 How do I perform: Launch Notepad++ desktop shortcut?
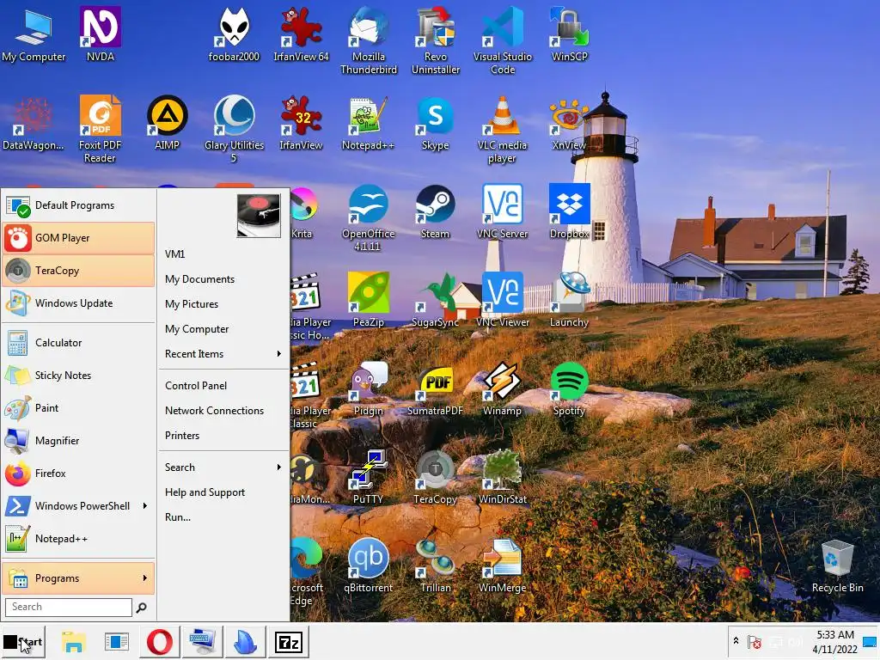click(368, 122)
